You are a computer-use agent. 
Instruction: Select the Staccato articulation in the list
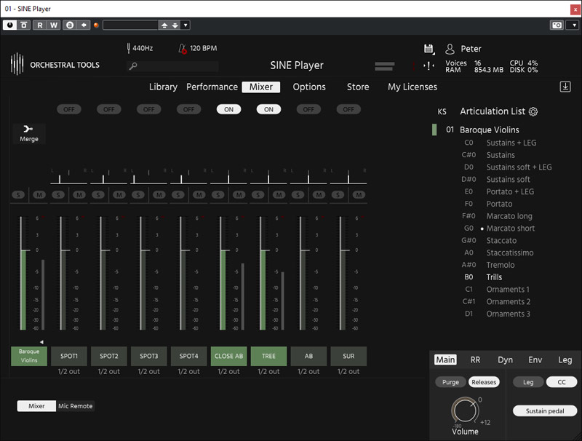tap(501, 240)
